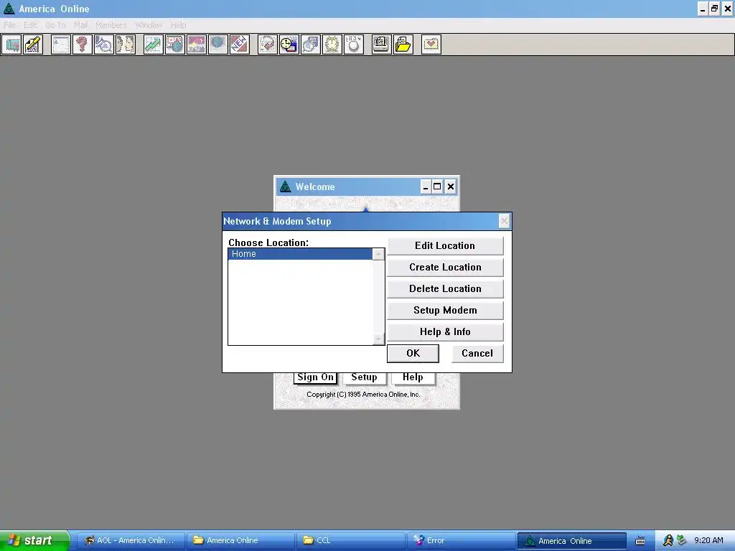
Task: Click Edit Location button
Action: tap(445, 245)
